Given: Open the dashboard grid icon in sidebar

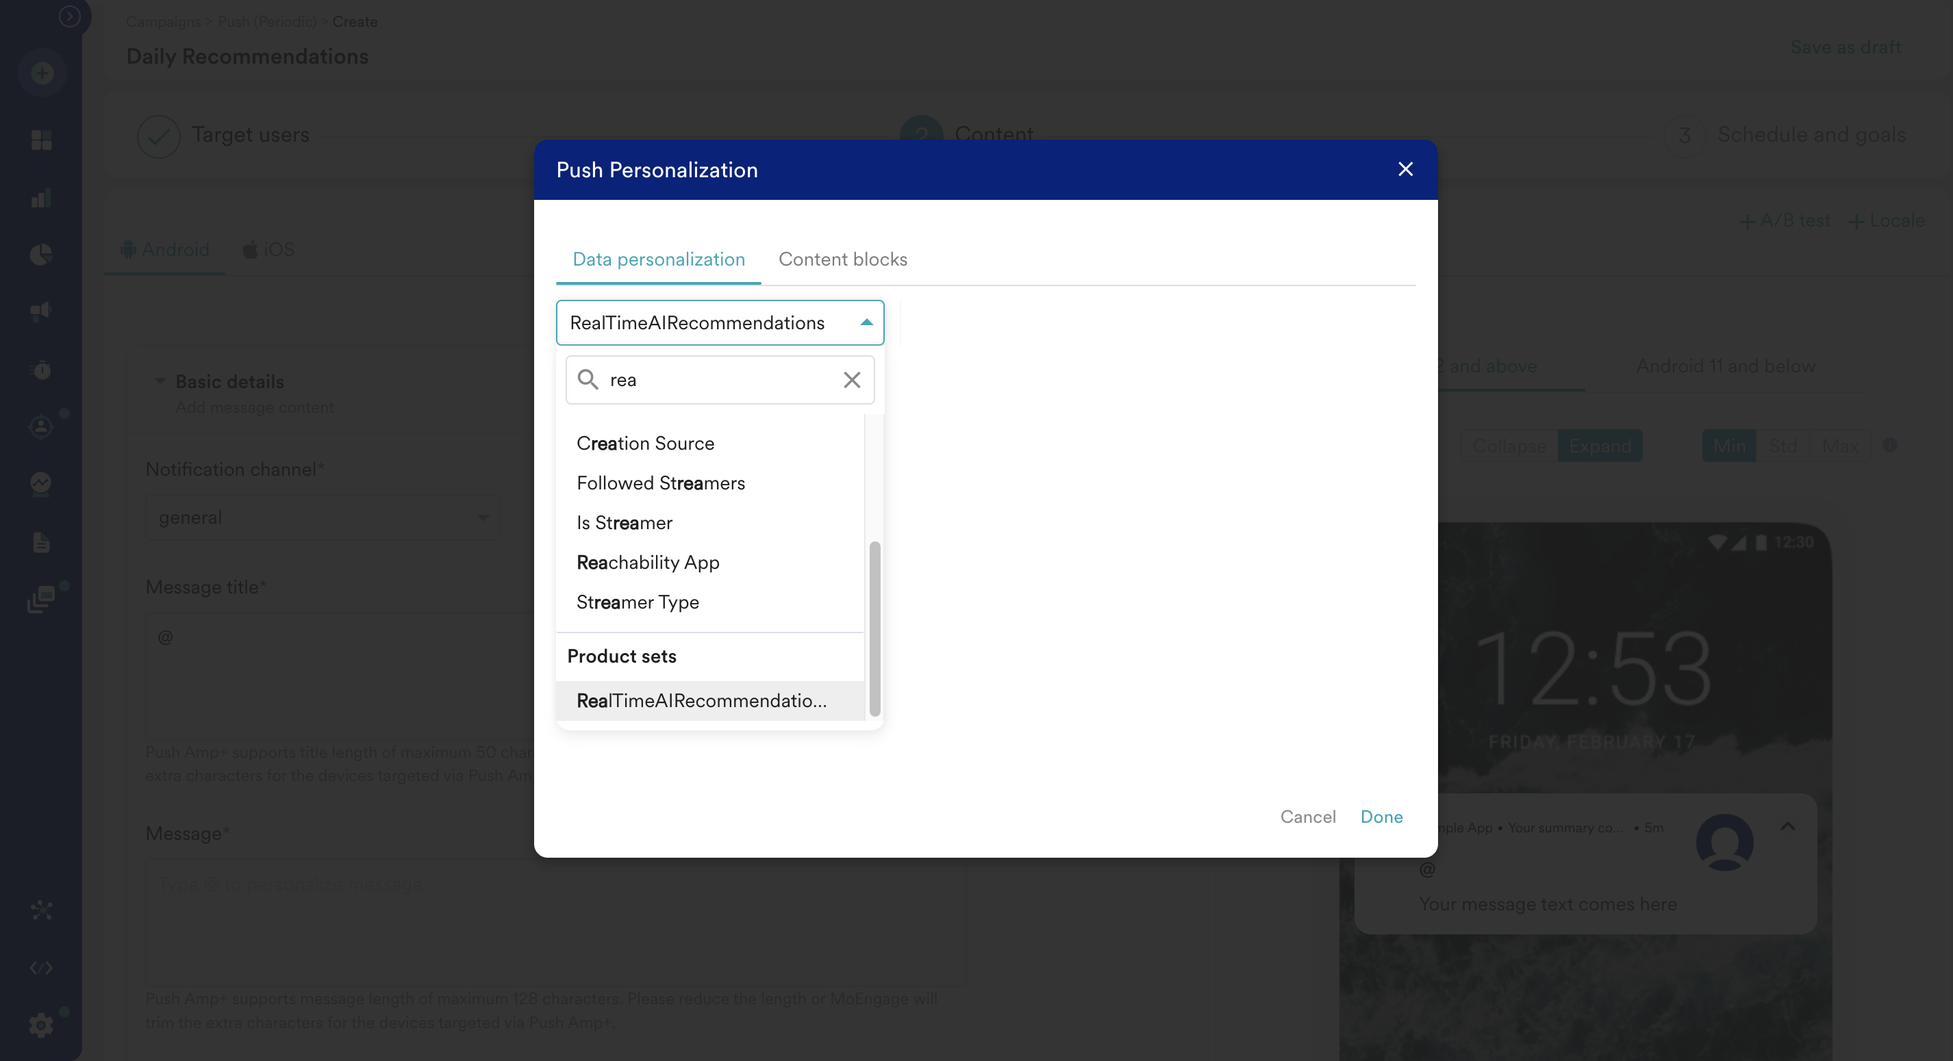Looking at the screenshot, I should (x=42, y=140).
